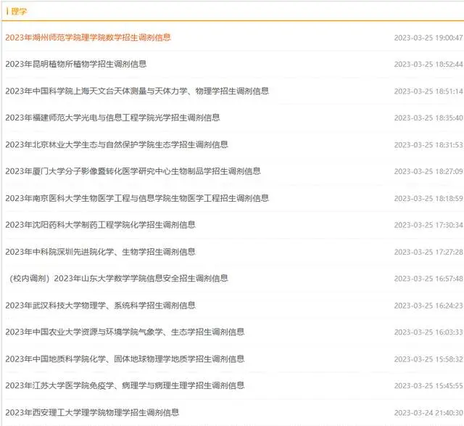The height and width of the screenshot is (426, 464).
Task: Click the timestamp 2023-03-24 21:40:30
Action: pyautogui.click(x=428, y=412)
